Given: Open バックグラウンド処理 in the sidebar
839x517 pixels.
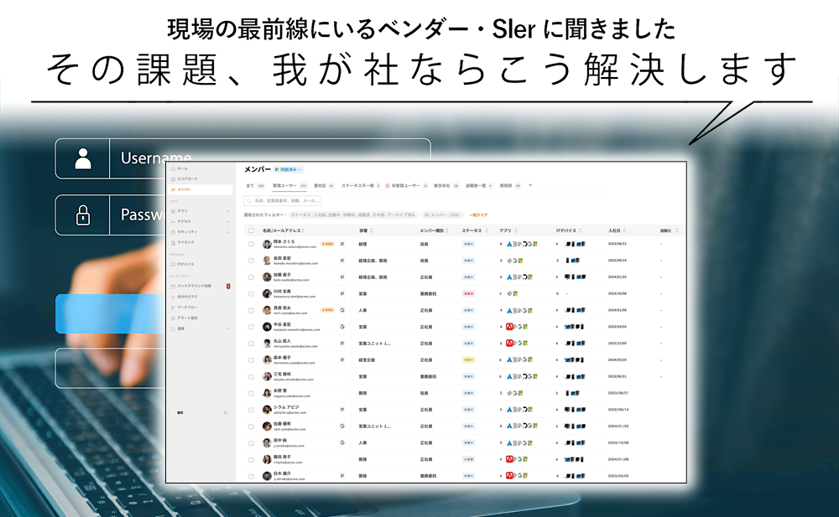Looking at the screenshot, I should click(x=195, y=286).
